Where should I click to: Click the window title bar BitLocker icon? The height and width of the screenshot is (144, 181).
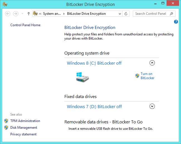(5, 4)
